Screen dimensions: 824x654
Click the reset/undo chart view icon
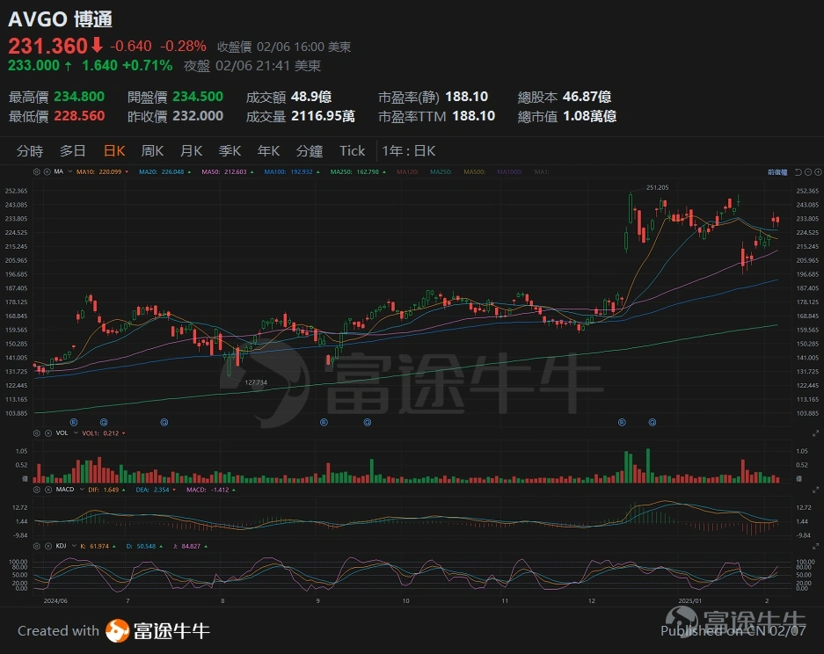pos(798,172)
